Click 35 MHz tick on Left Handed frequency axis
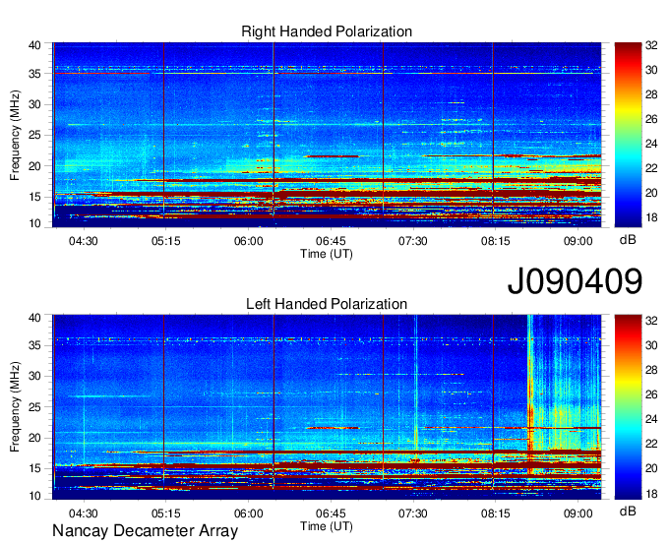The width and height of the screenshot is (669, 543). click(x=34, y=345)
